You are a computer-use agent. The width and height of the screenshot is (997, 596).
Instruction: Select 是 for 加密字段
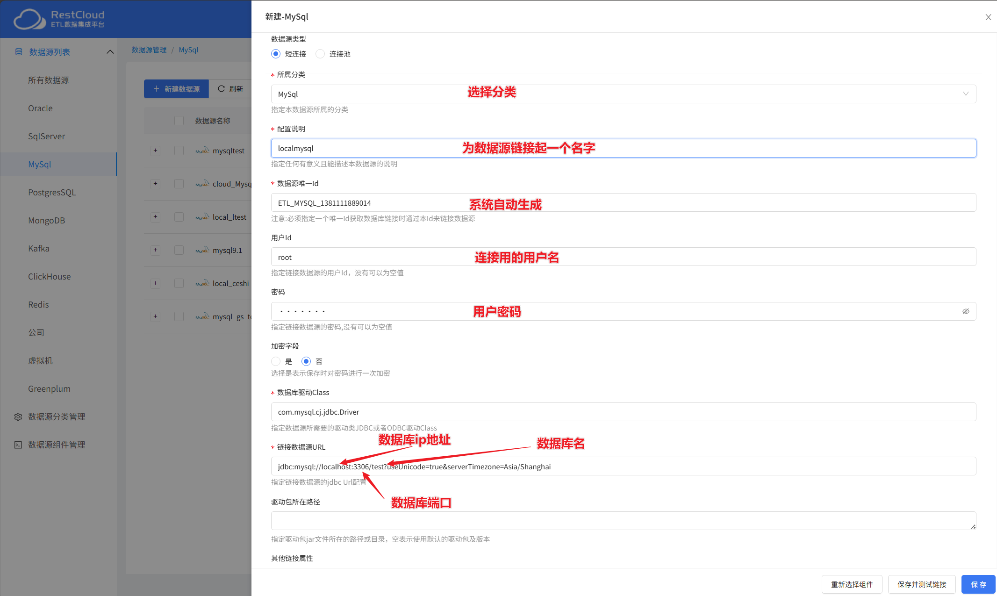(x=276, y=361)
